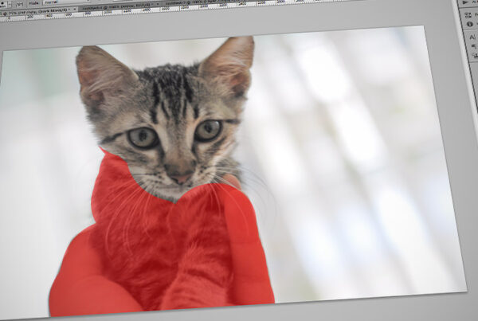The image size is (478, 321).
Task: Open the brush preset picker in options bar
Action: 7,4
